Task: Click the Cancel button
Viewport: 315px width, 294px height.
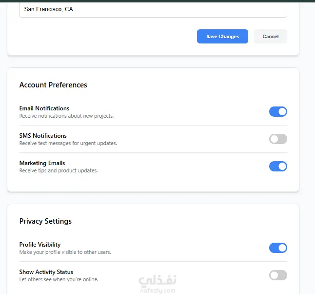Action: (x=270, y=37)
